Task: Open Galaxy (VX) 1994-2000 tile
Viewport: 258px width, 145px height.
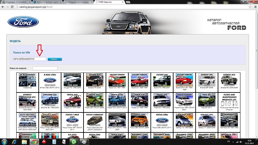Action: click(184, 122)
